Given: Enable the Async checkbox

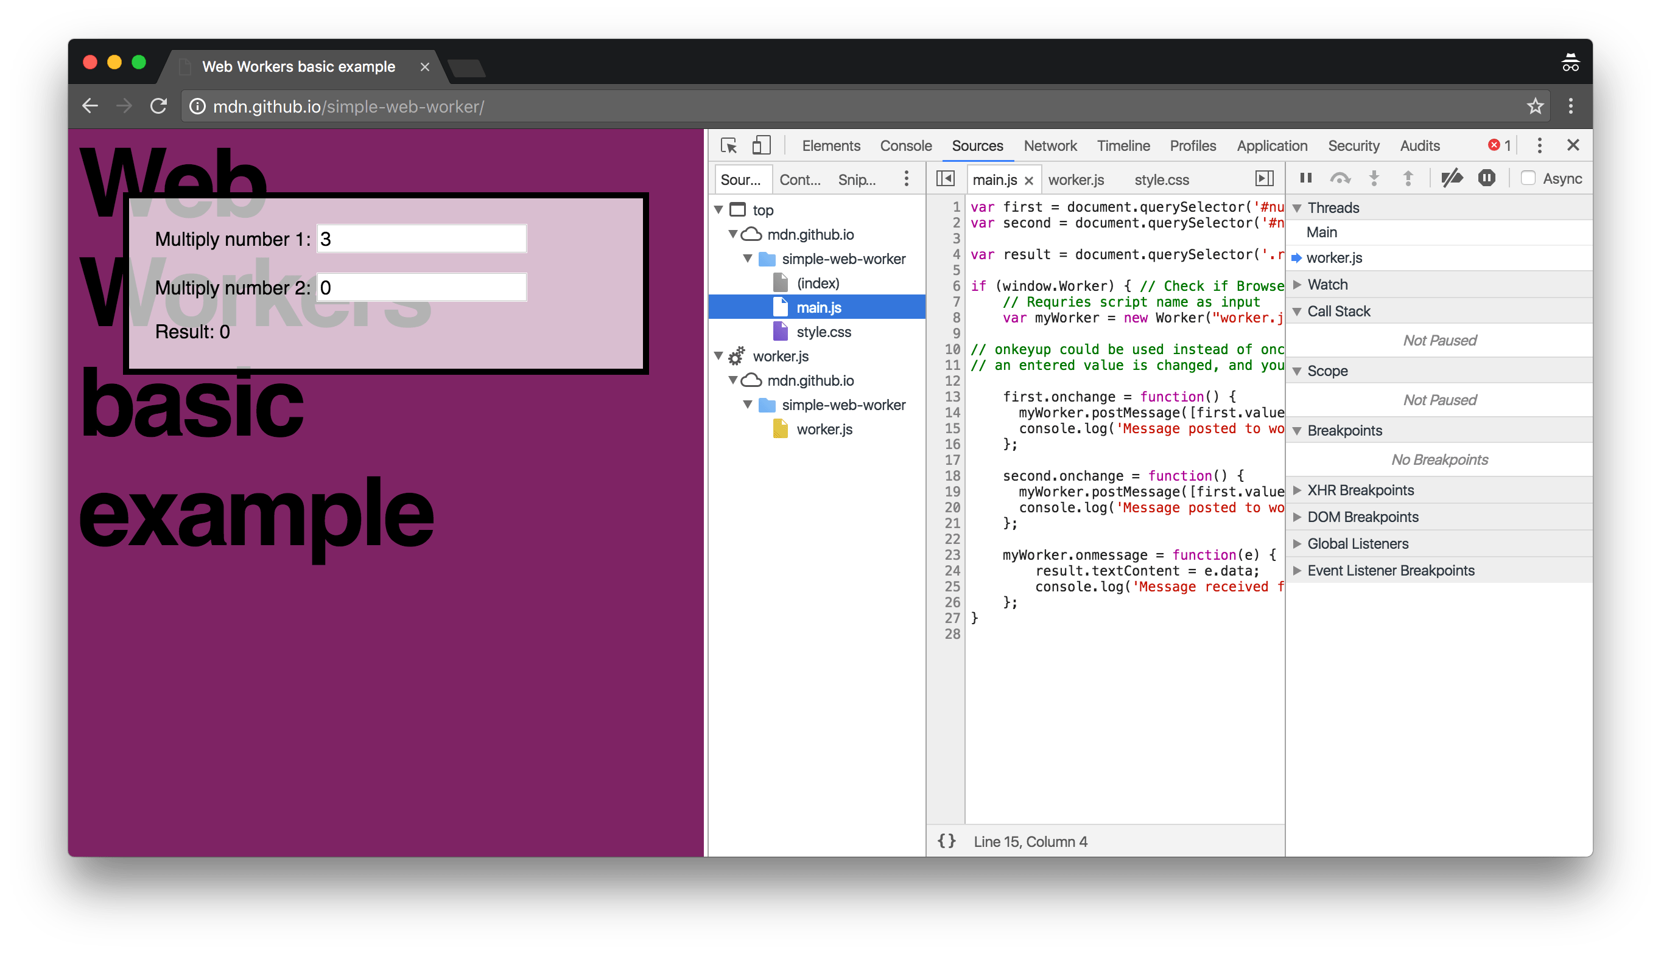Looking at the screenshot, I should pos(1528,178).
